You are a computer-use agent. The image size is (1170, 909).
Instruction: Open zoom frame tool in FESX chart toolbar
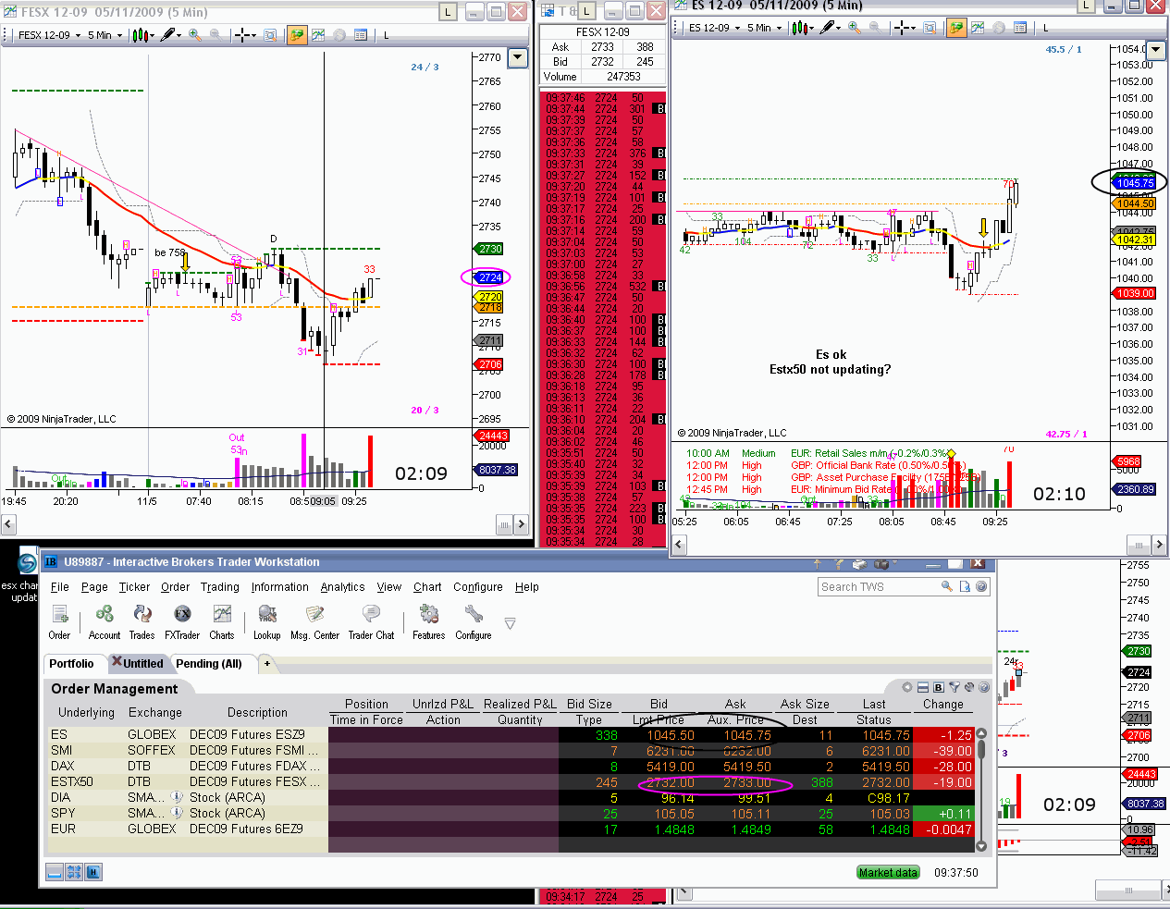[270, 35]
